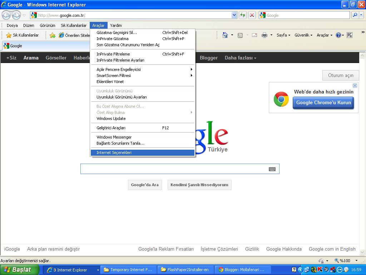Click the Başlat start button
Viewport: 366px width, 275px height.
pos(20,270)
